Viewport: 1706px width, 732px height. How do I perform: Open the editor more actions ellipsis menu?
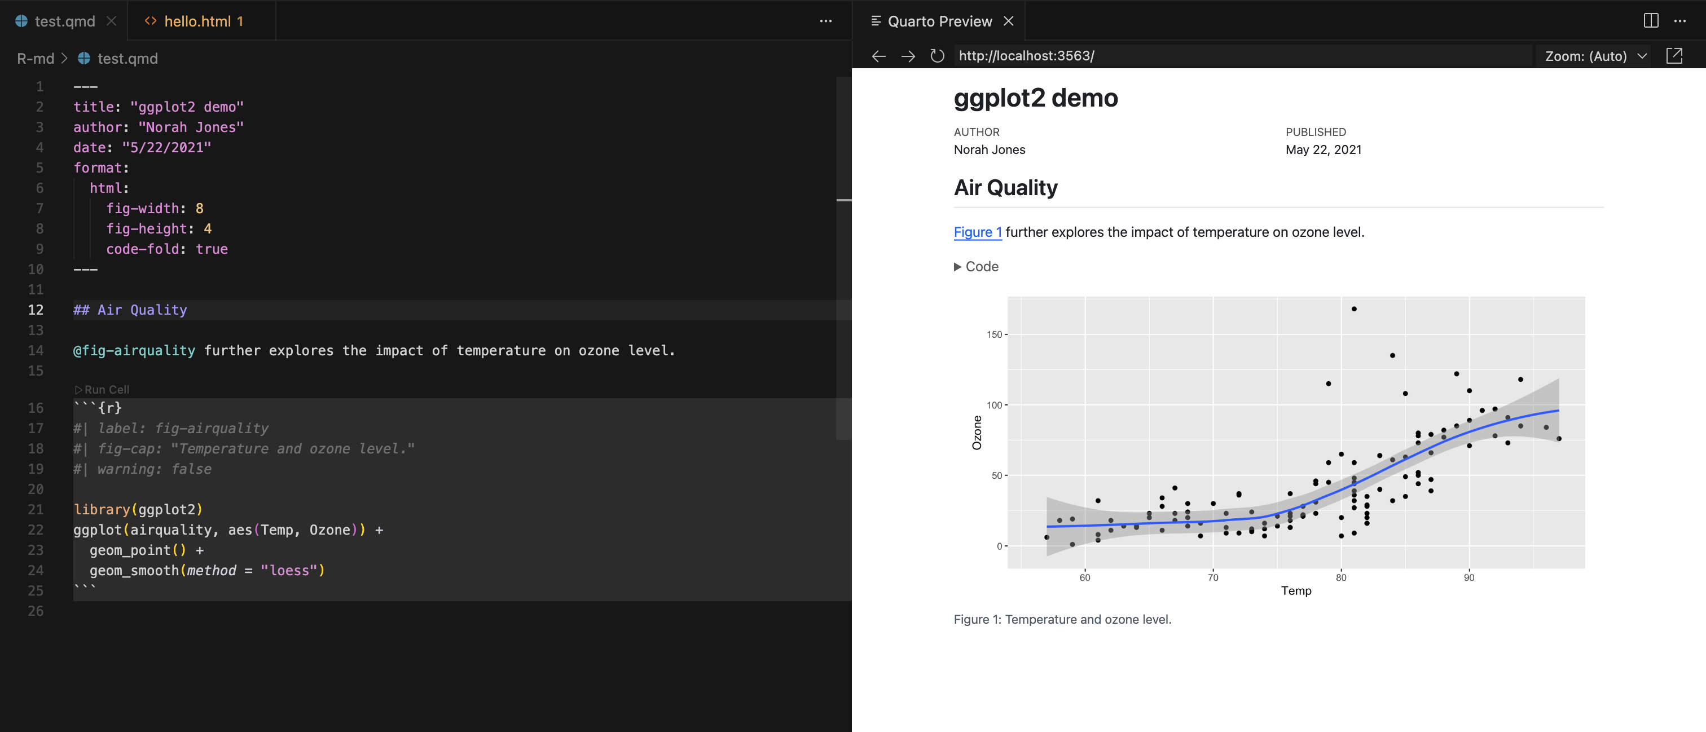pos(825,20)
